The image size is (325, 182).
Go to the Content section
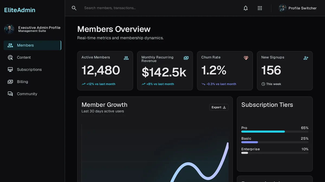32,57
